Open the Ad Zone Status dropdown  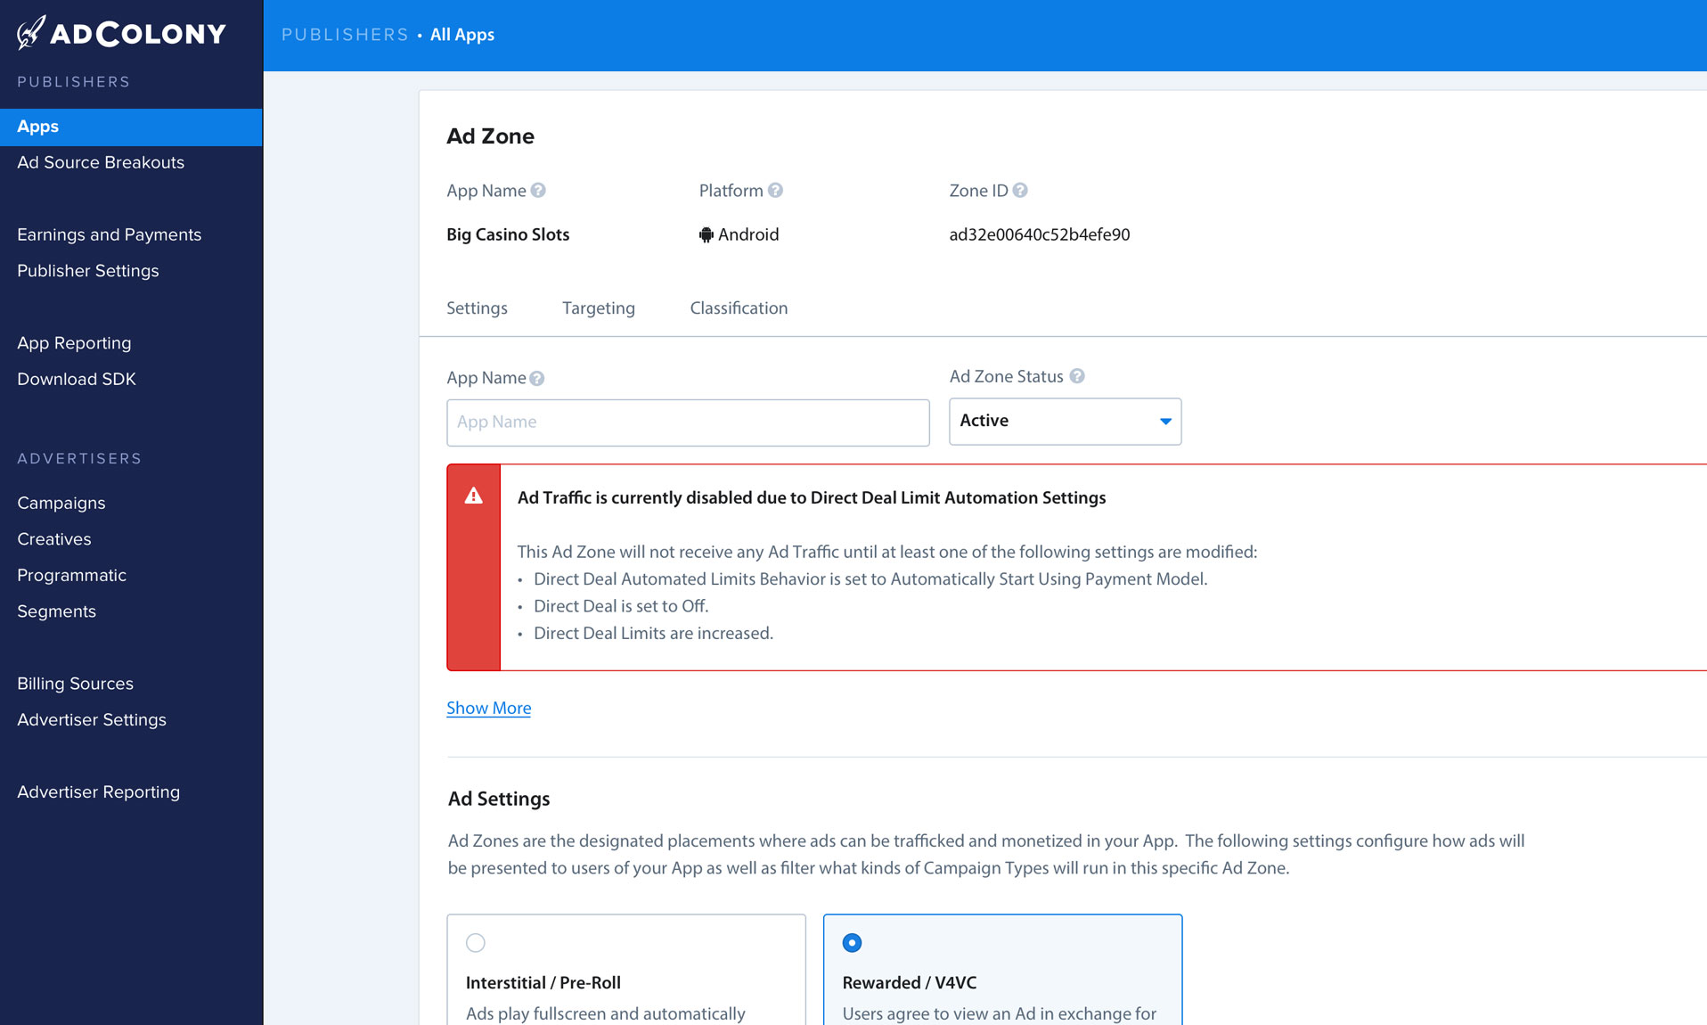point(1065,421)
